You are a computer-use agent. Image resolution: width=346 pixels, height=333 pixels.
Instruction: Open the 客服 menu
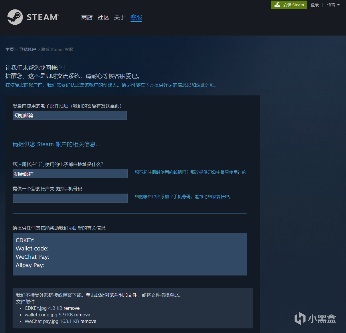pos(136,17)
